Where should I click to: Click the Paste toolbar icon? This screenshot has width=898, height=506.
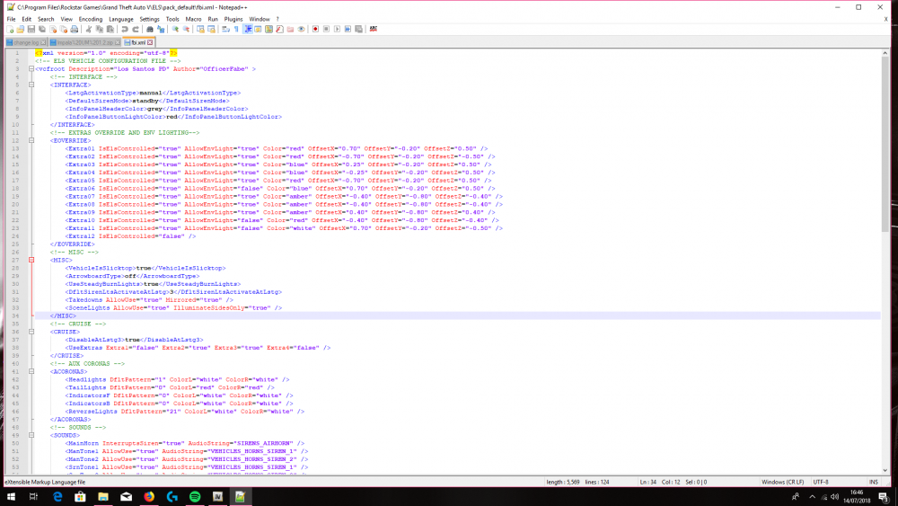110,30
